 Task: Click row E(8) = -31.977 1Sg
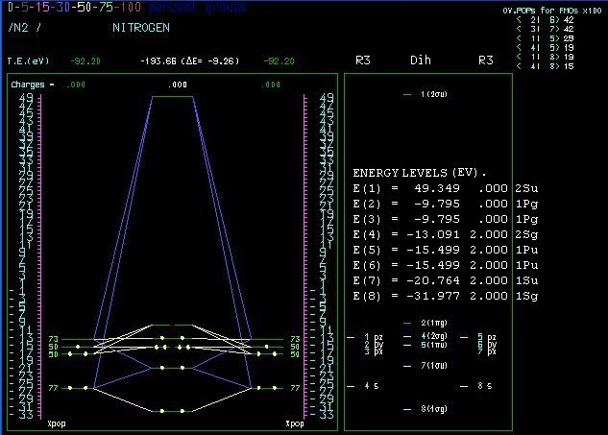click(x=446, y=296)
